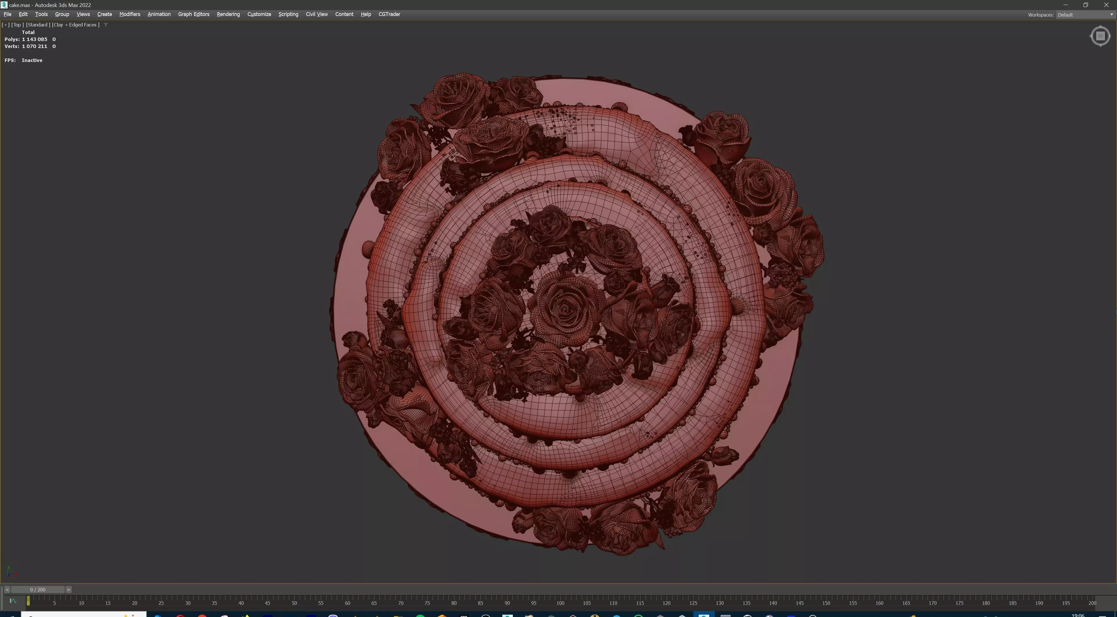Open the [Top] point-of-view viewport menu
Screen dimensions: 1117x617
(17, 25)
